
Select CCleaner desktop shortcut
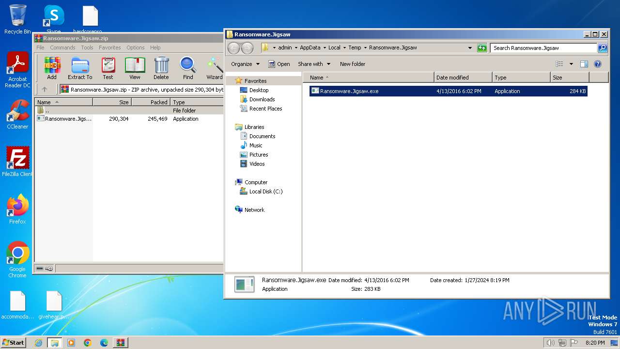coord(17,114)
